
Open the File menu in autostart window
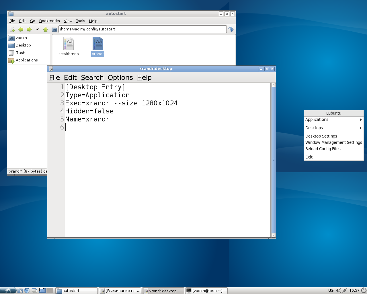coord(12,21)
